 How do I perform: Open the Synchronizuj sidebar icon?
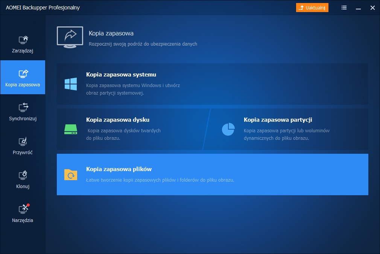point(23,107)
